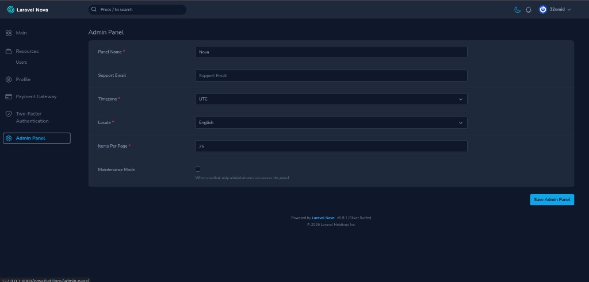The image size is (589, 282).
Task: Click the Save Admin Panel button
Action: pos(552,199)
